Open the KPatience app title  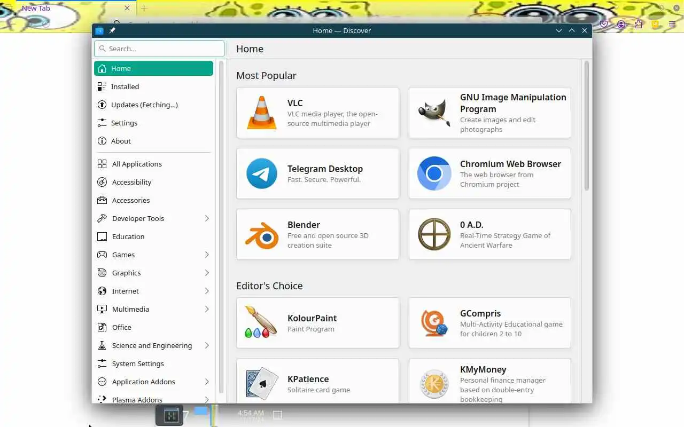(308, 379)
